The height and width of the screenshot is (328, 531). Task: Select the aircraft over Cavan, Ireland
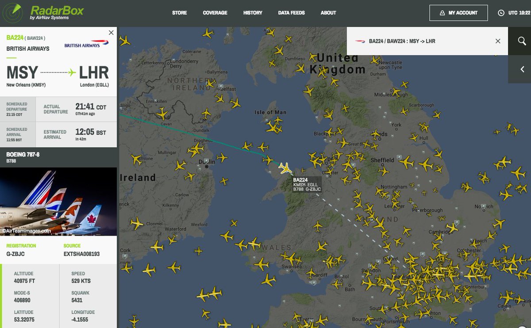pos(162,114)
